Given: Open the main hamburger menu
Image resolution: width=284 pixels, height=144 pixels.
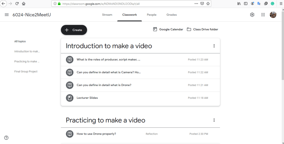Looking at the screenshot, I should point(7,15).
